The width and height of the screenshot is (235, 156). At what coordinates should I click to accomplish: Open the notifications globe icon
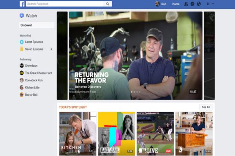(199, 4)
